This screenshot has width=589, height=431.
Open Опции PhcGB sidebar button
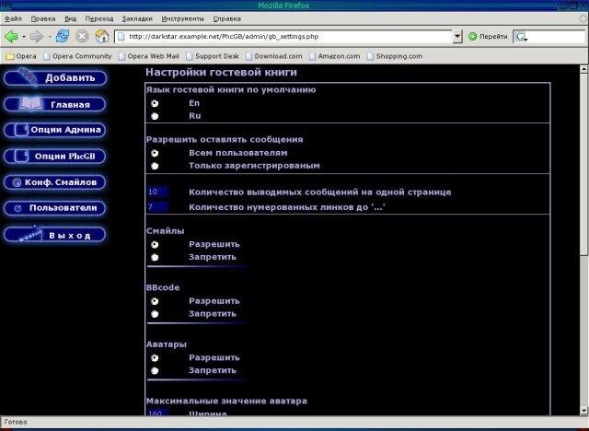pyautogui.click(x=55, y=156)
